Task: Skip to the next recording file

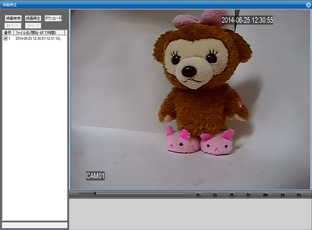Action: click(x=299, y=194)
